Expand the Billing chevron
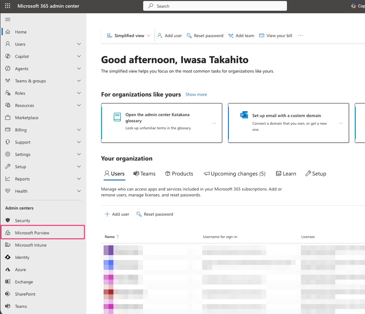 pos(79,130)
